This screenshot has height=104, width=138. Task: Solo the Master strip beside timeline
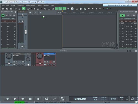point(22,21)
